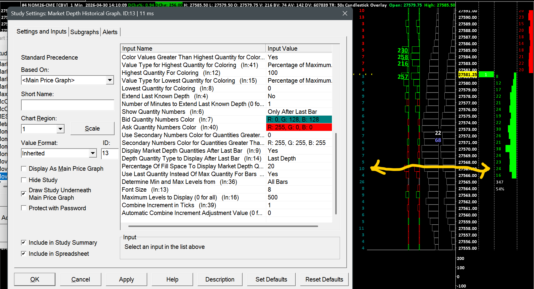534x289 pixels.
Task: Click the Input Name column header
Action: (x=193, y=49)
